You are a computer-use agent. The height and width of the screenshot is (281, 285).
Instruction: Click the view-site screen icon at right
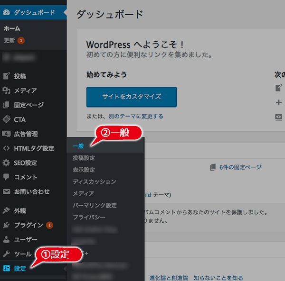click(x=278, y=118)
